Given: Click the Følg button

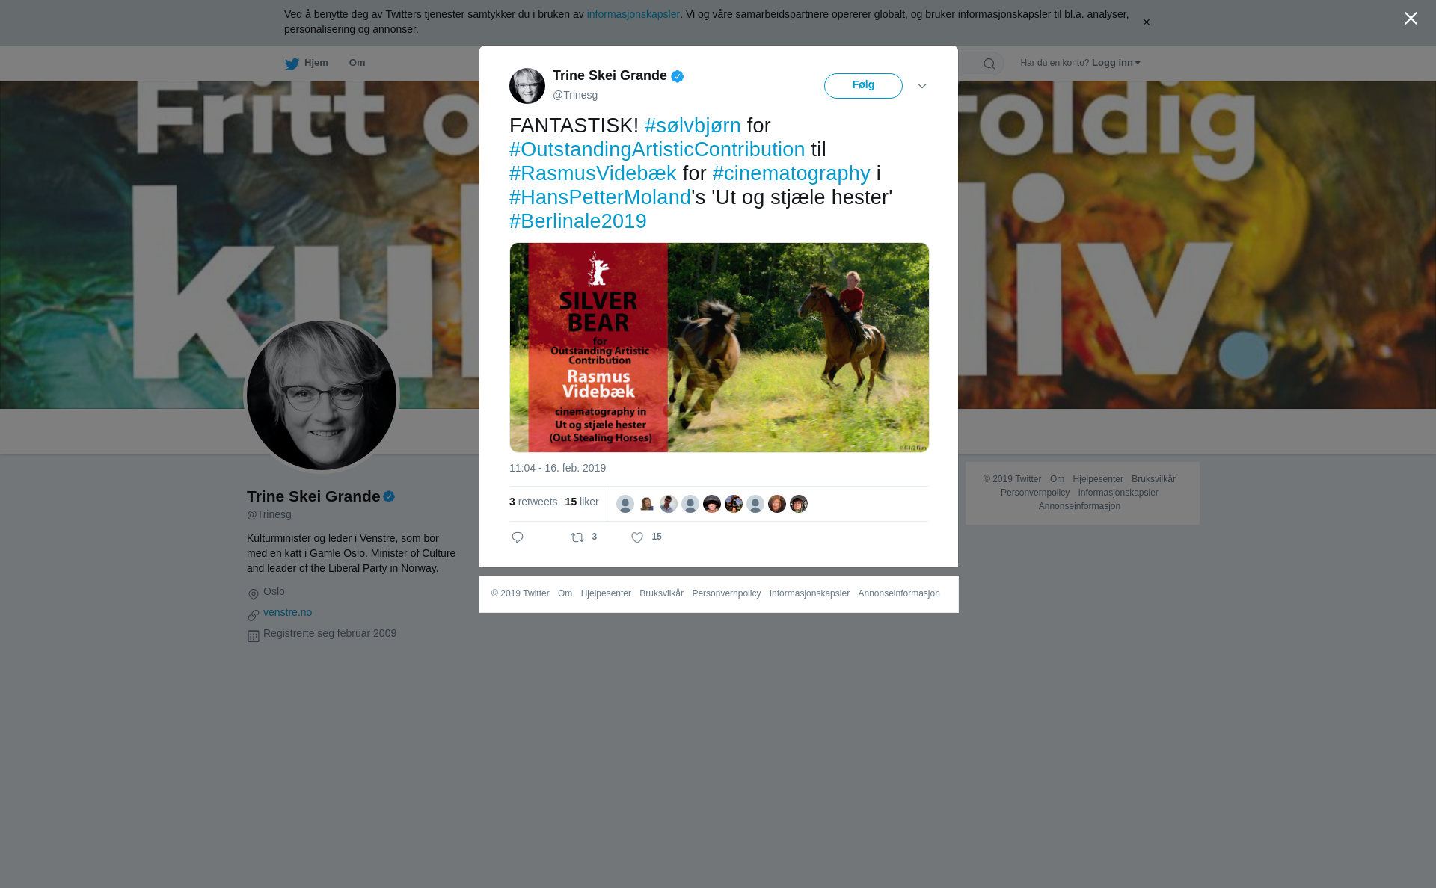Looking at the screenshot, I should coord(863,86).
